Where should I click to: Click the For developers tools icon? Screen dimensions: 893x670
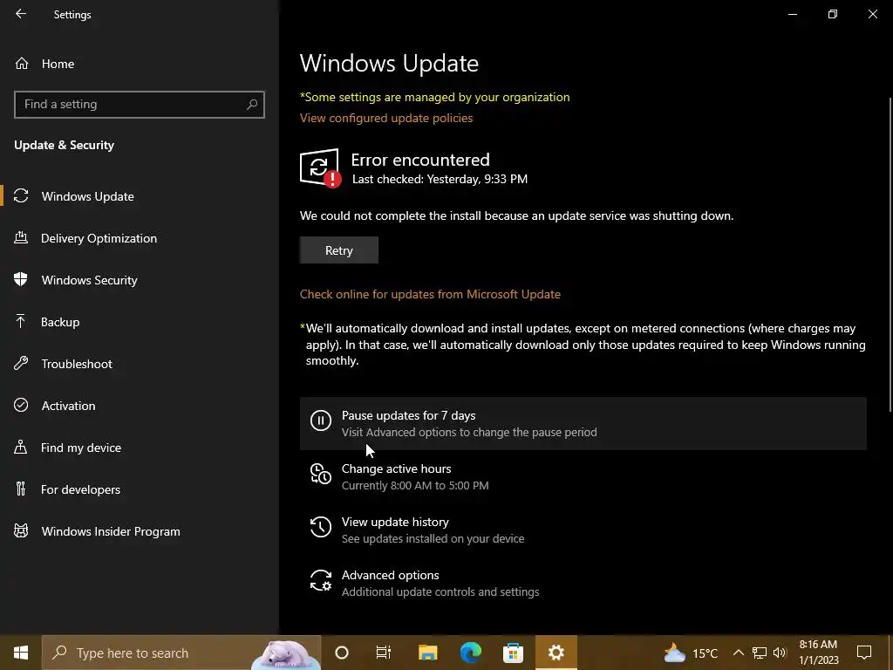pyautogui.click(x=21, y=489)
